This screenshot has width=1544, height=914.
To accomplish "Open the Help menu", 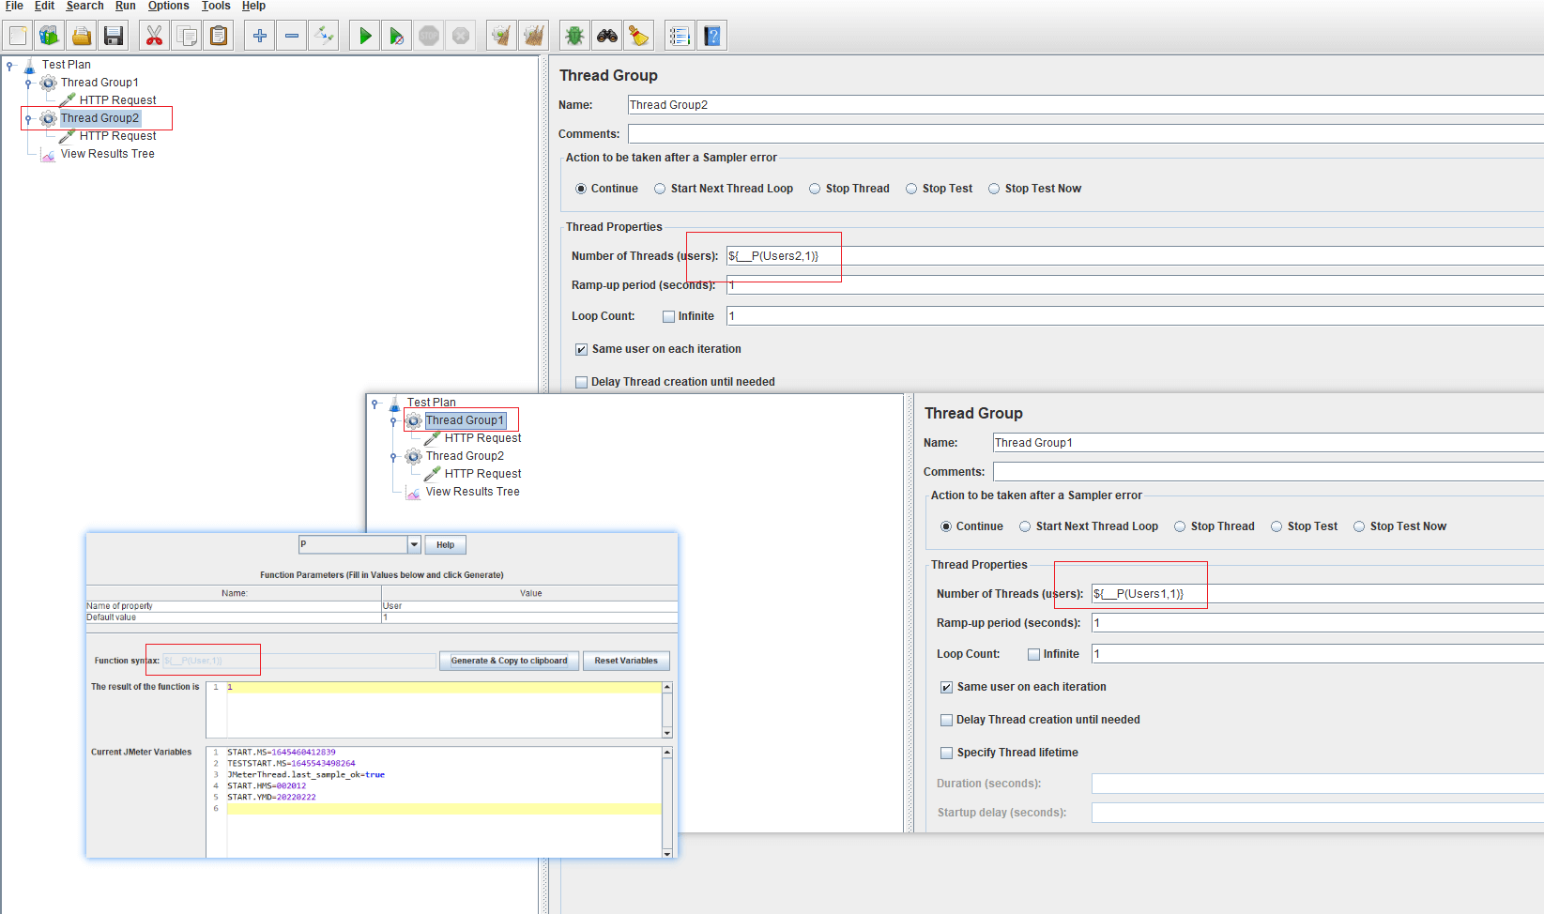I will (x=253, y=6).
